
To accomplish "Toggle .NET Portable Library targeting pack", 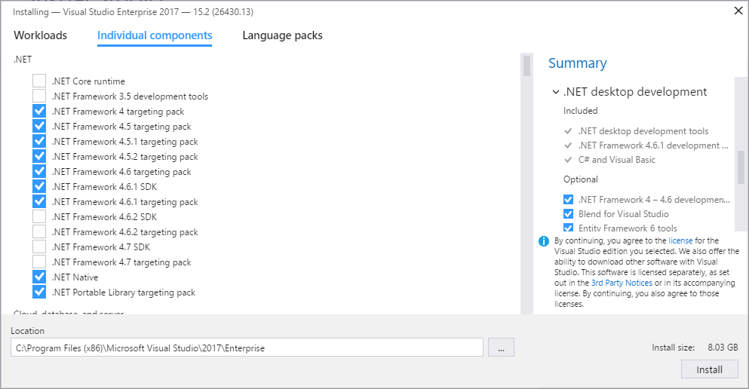I will (x=39, y=292).
